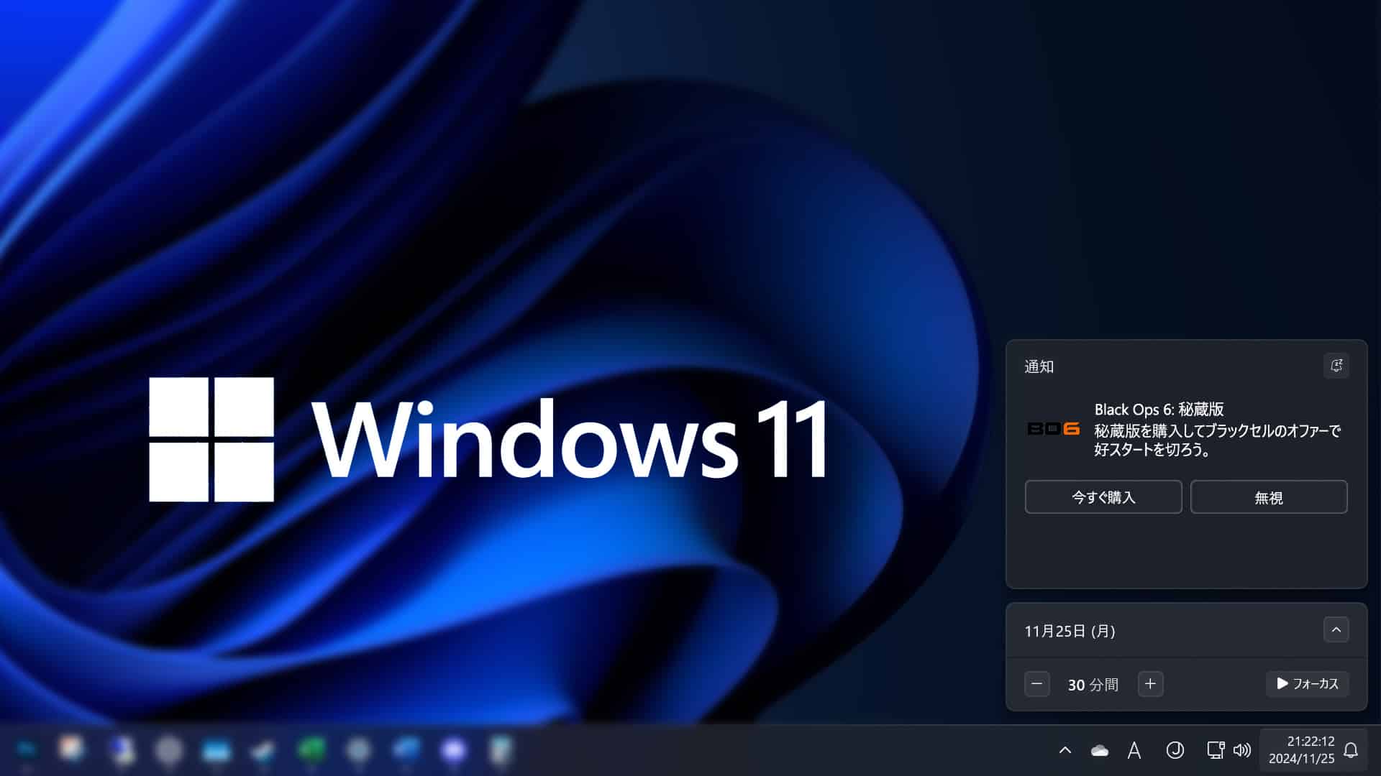The width and height of the screenshot is (1381, 776).
Task: Open network settings from the tray icon
Action: pyautogui.click(x=1215, y=750)
